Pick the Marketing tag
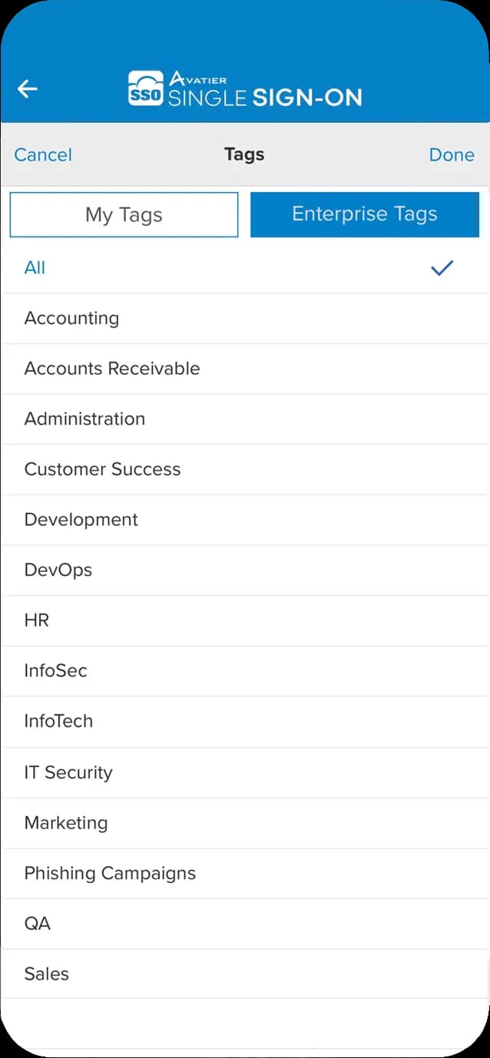Image resolution: width=490 pixels, height=1058 pixels. click(66, 823)
